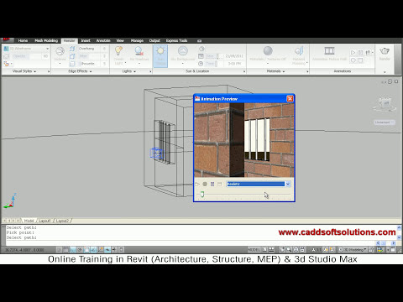Screen dimensions: 403x302
Task: Click the command window scroll up arrow
Action: pos(399,227)
